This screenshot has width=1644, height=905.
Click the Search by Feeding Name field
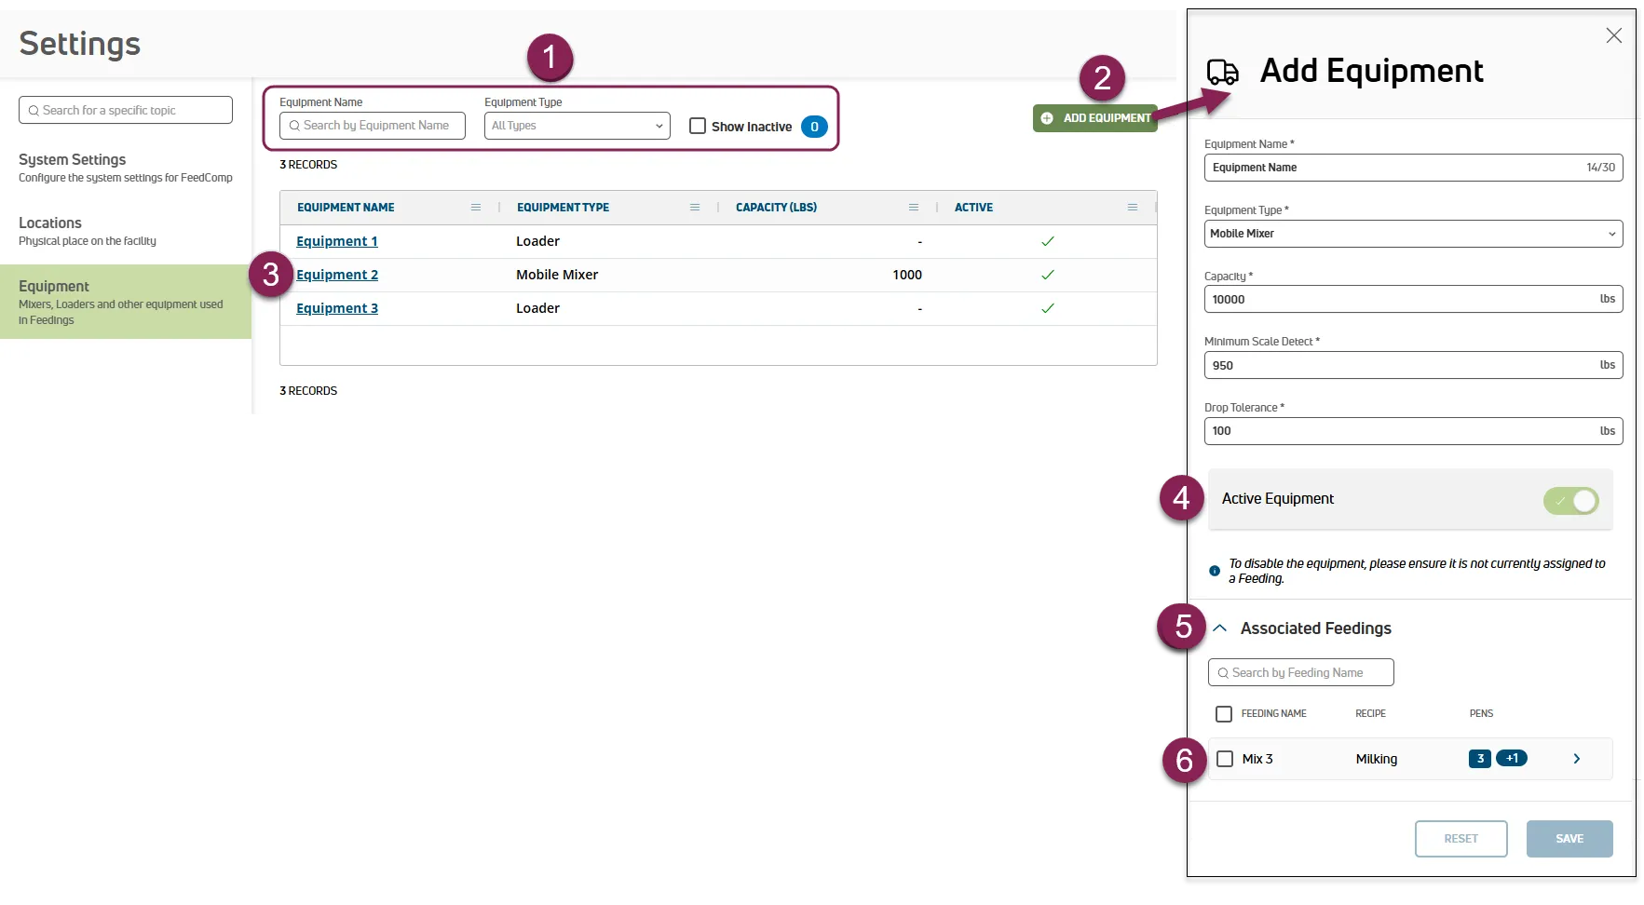tap(1301, 672)
